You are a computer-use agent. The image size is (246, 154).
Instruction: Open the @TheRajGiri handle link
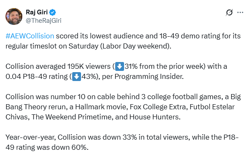[x=43, y=21]
